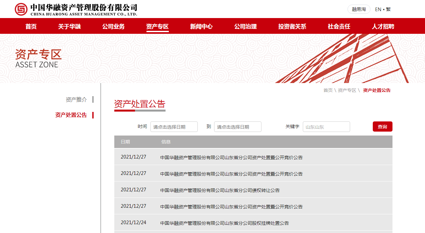Open the start date picker field
Screen dimensions: 425x233
tap(174, 127)
